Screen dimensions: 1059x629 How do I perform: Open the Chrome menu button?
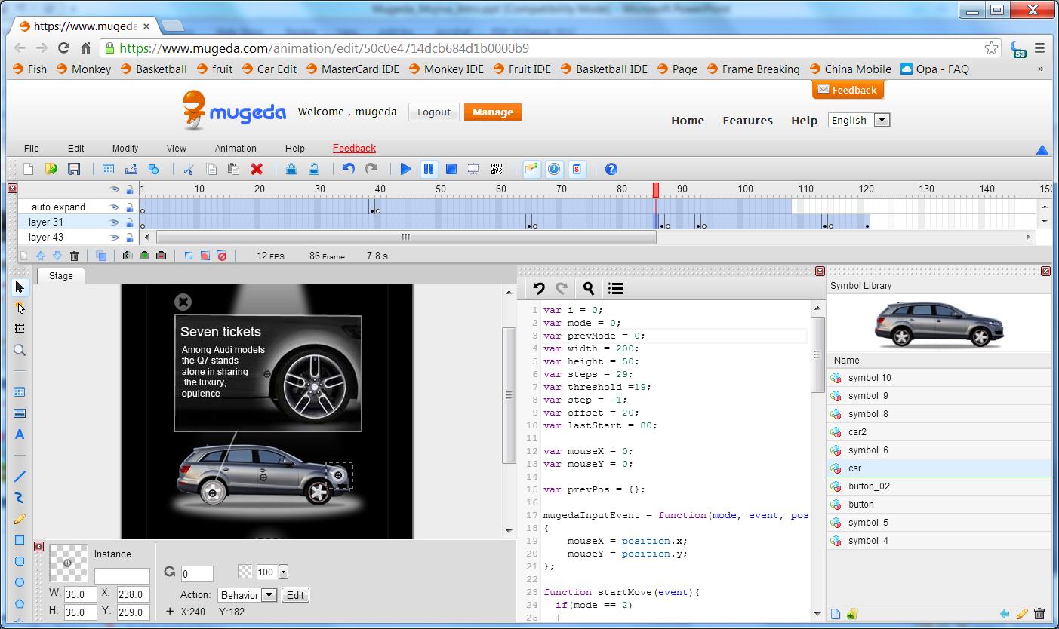click(1039, 48)
